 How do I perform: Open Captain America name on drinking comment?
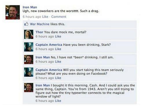click(49, 45)
